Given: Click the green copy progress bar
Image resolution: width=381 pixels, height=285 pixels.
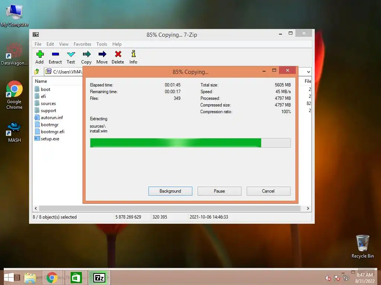Looking at the screenshot, I should (190, 143).
